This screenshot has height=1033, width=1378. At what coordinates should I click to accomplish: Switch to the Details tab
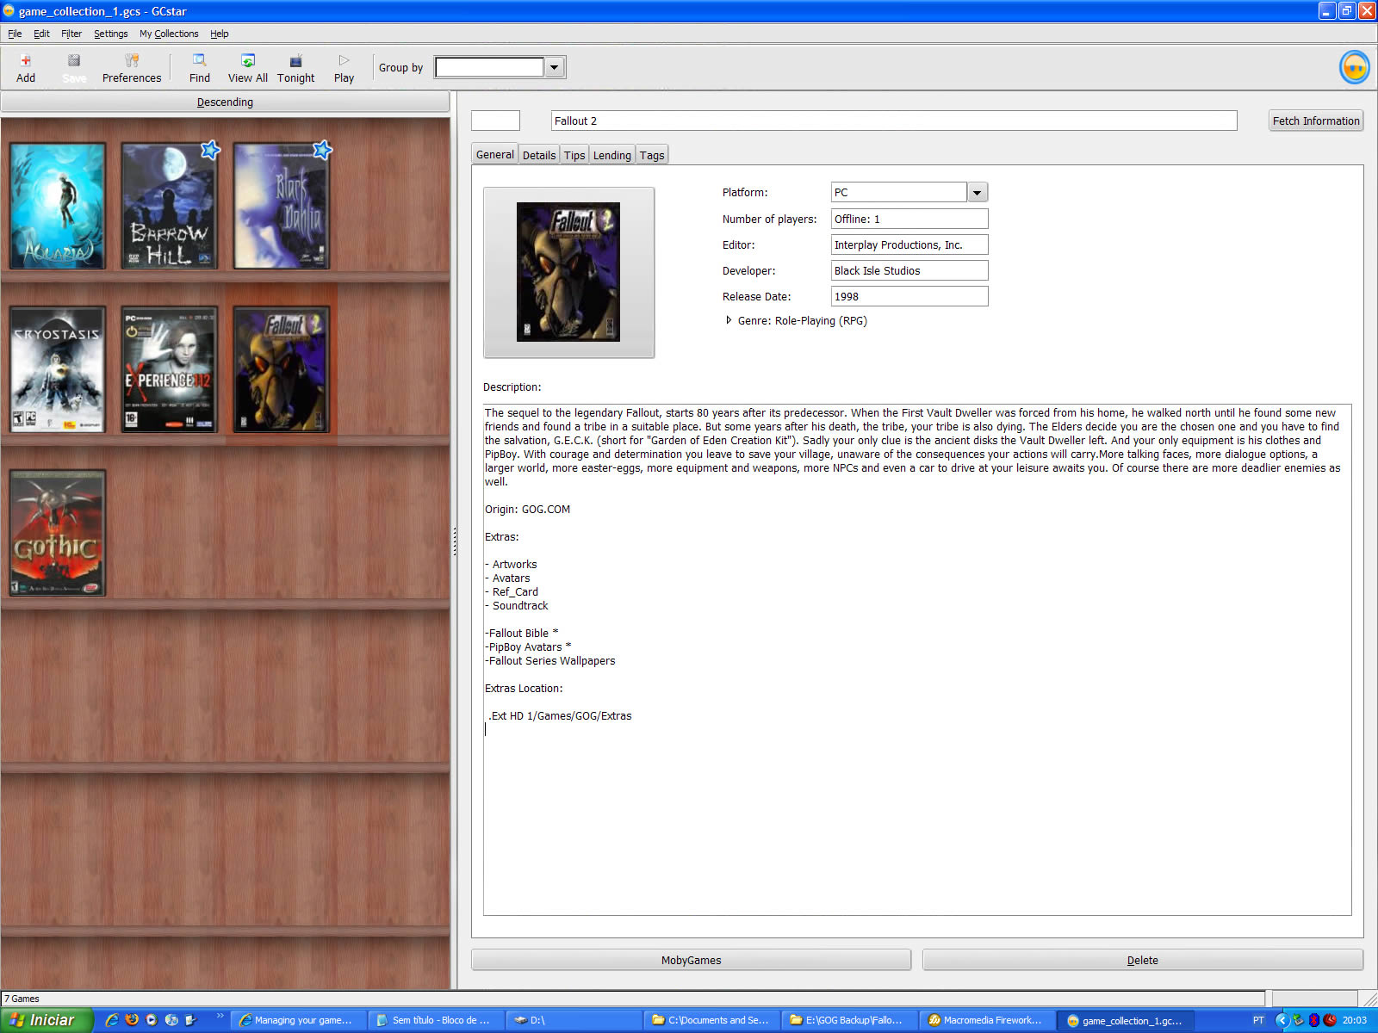[539, 155]
